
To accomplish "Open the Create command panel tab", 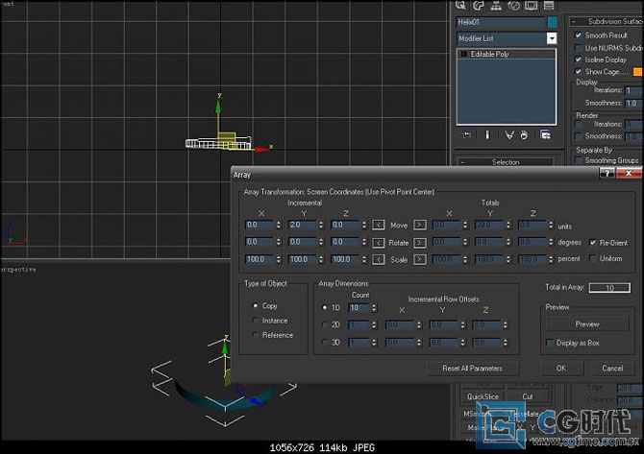I will tap(460, 5).
